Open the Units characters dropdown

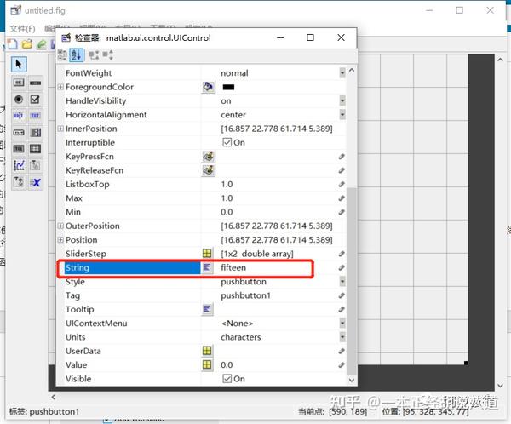(x=342, y=337)
